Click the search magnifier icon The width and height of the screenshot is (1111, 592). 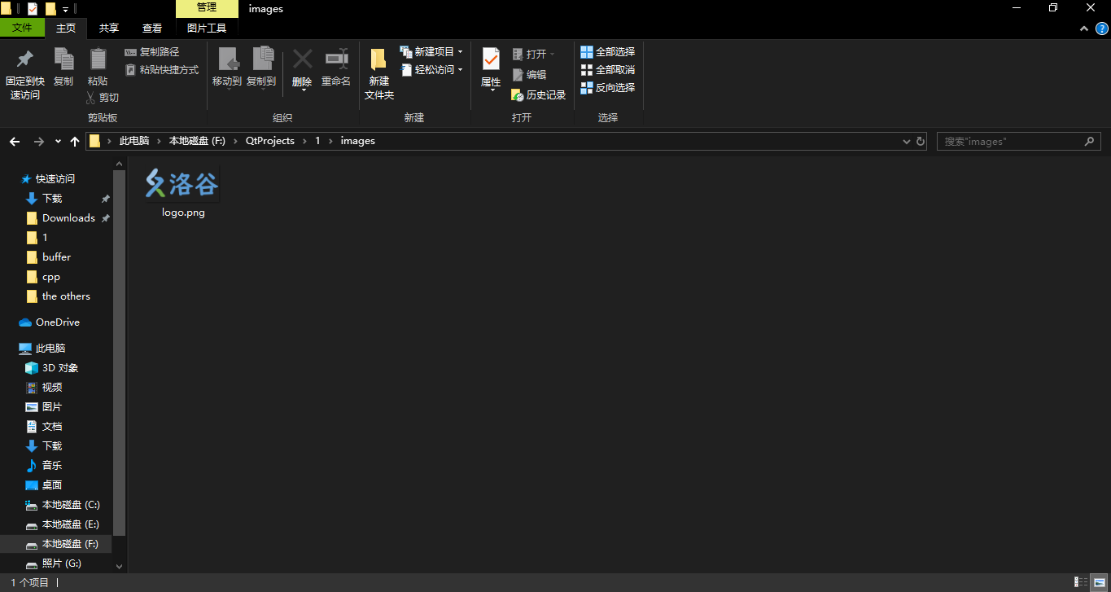pos(1090,142)
